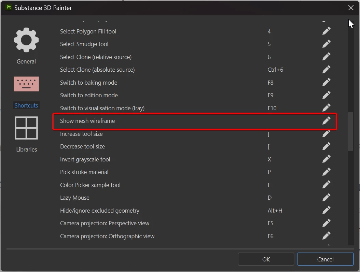Edit shortcut for Camera projection: Orthographic view
The width and height of the screenshot is (360, 272).
(326, 236)
